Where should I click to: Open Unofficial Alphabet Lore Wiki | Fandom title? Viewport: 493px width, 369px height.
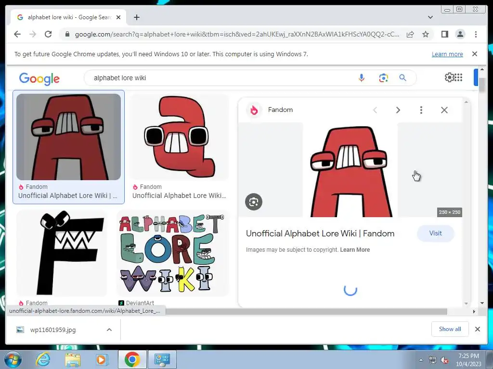pos(320,234)
